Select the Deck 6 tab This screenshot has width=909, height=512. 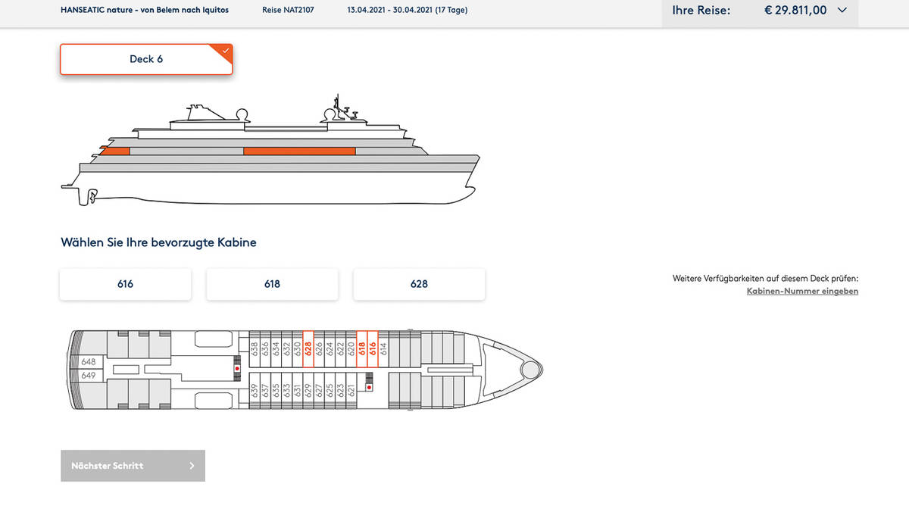tap(146, 59)
